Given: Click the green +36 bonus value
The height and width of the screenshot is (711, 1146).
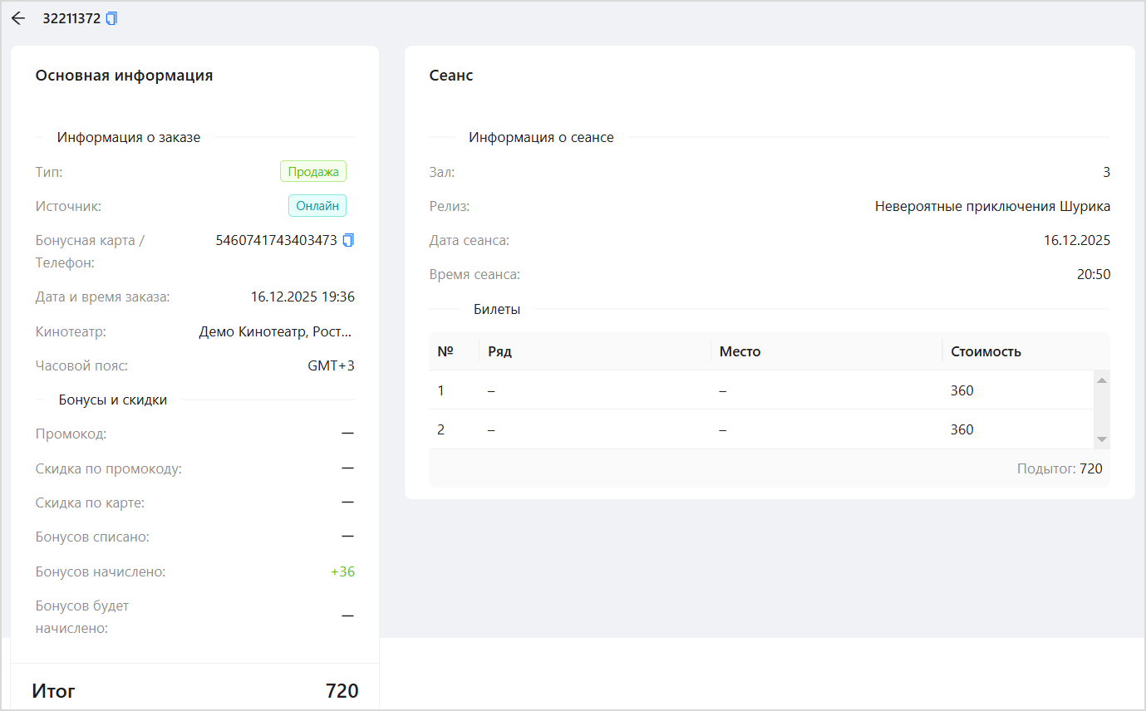Looking at the screenshot, I should click(x=342, y=571).
